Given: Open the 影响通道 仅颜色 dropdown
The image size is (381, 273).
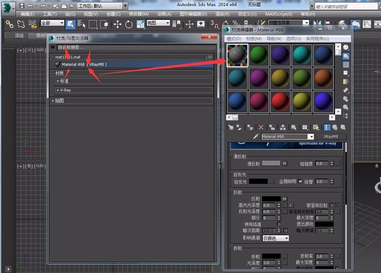Looking at the screenshot, I should [x=276, y=239].
